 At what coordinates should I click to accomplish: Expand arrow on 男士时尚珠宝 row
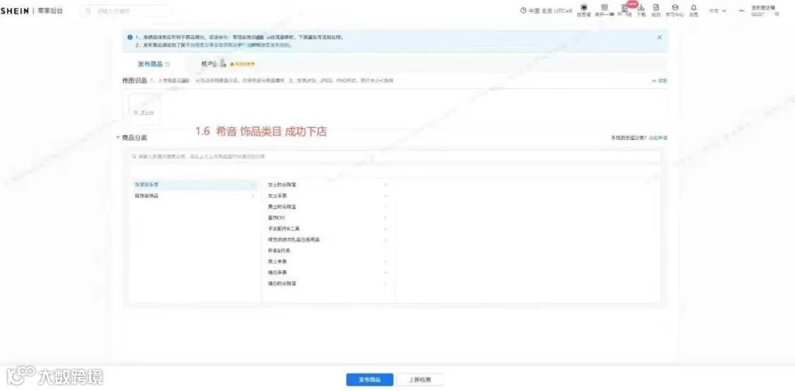pyautogui.click(x=385, y=207)
